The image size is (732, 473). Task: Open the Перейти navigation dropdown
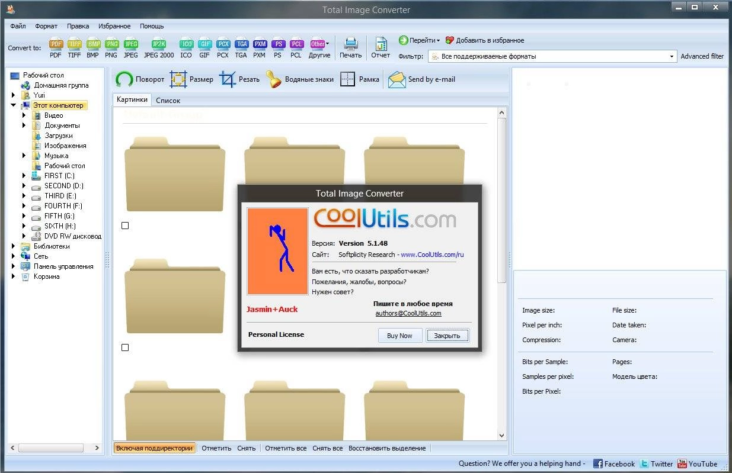(x=419, y=40)
